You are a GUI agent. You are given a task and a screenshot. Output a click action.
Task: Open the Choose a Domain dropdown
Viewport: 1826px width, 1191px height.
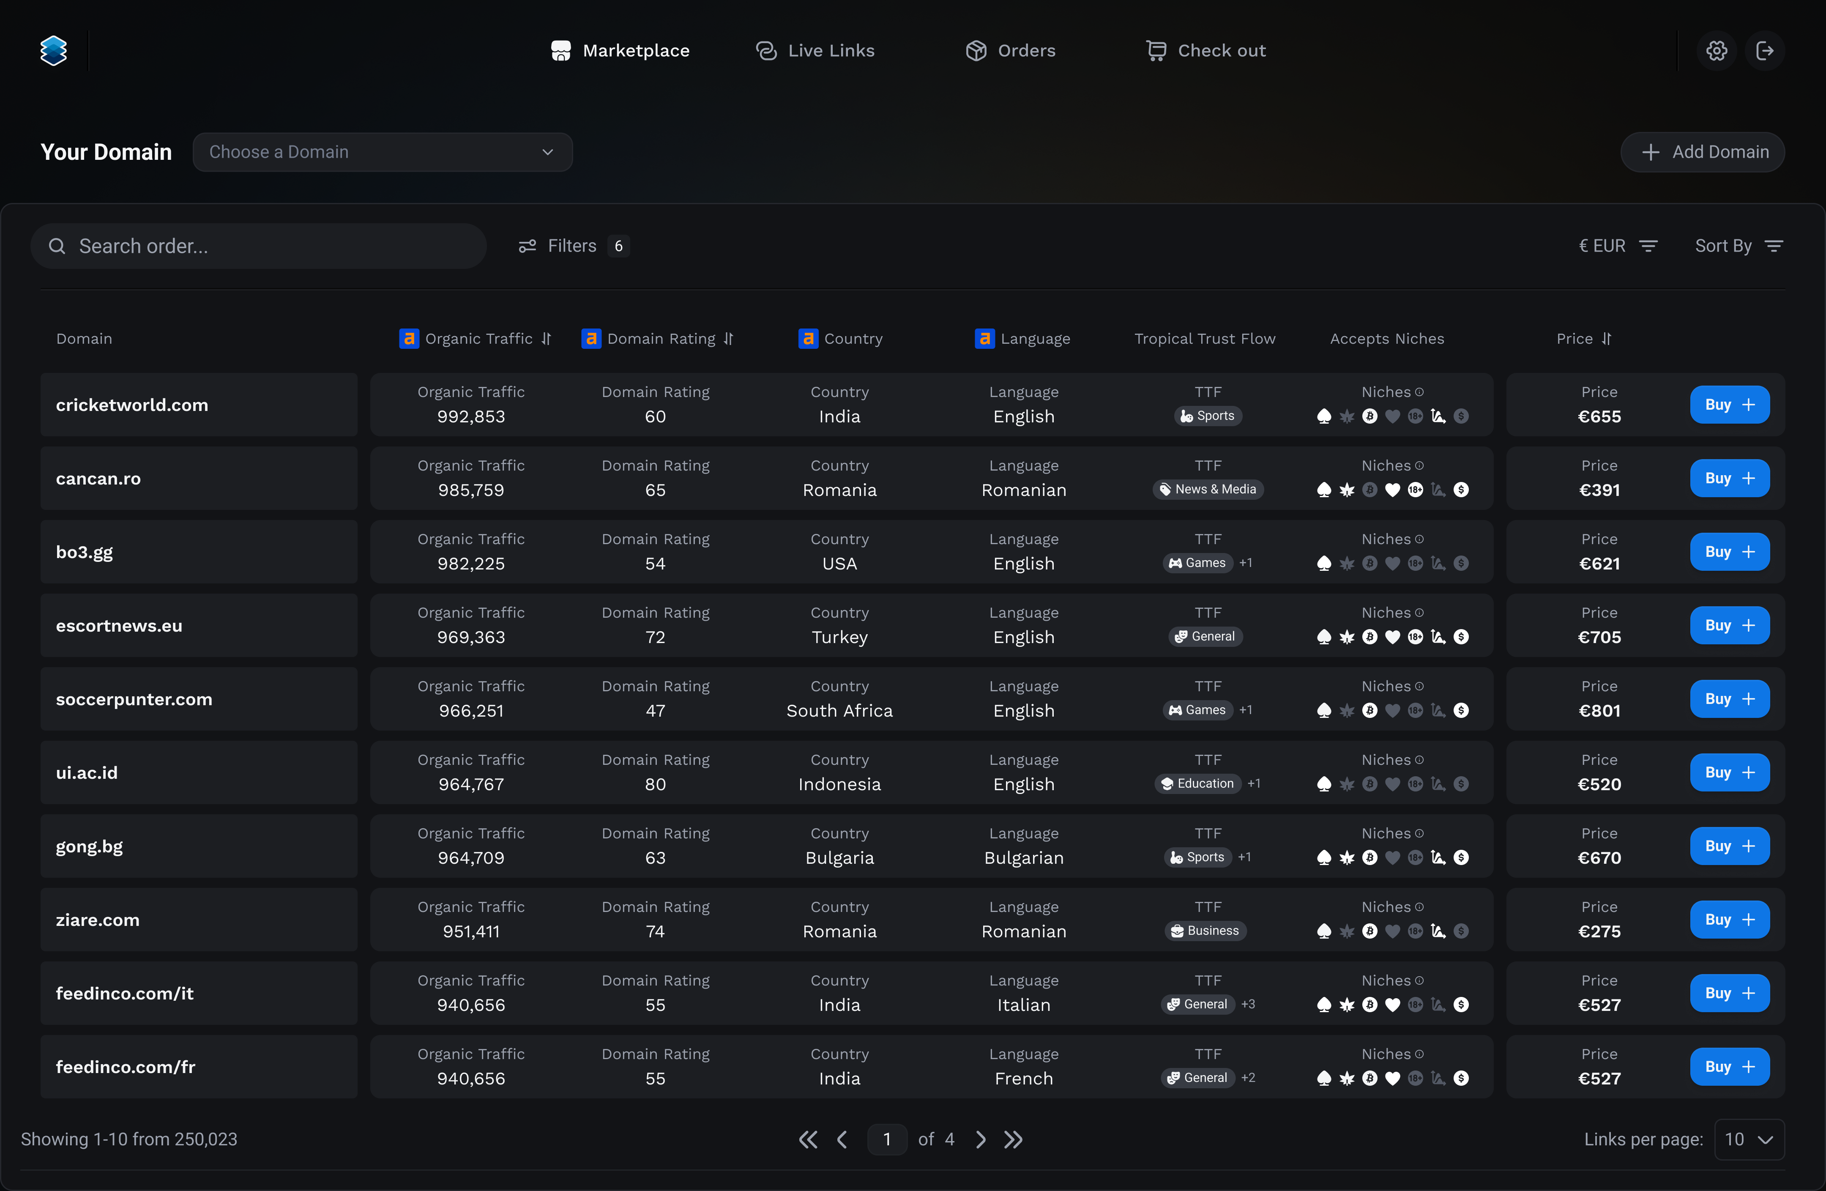point(382,152)
